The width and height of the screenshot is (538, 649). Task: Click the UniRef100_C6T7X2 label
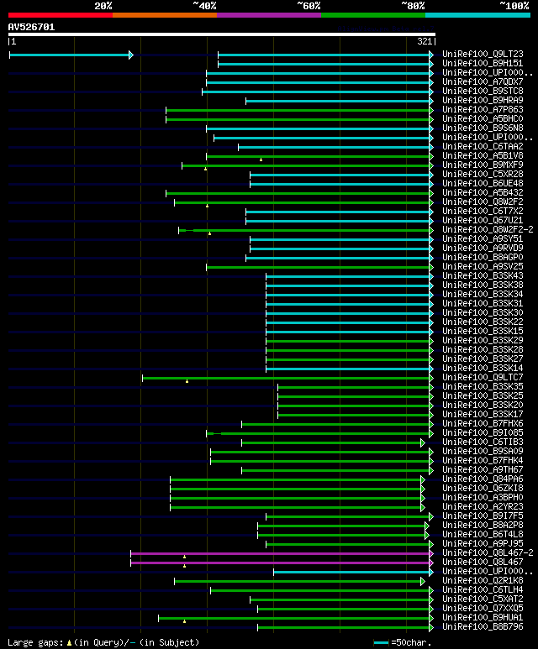483,211
